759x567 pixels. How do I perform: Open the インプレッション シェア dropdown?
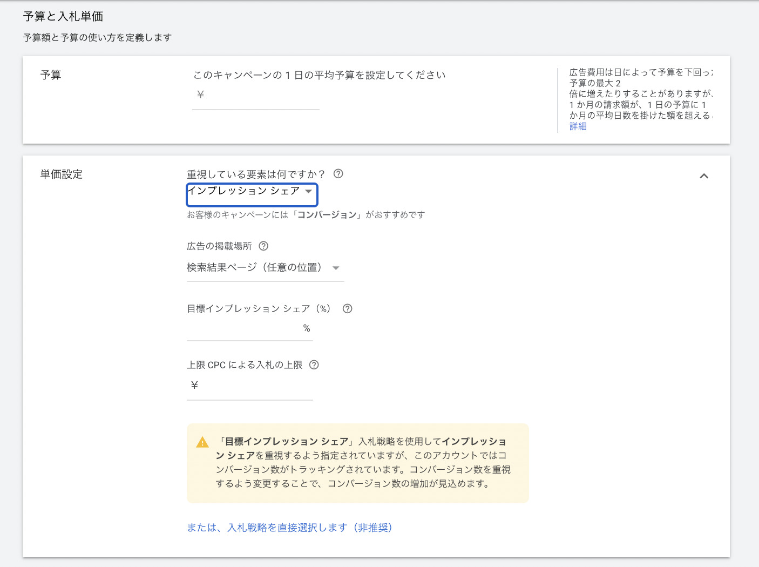coord(252,194)
